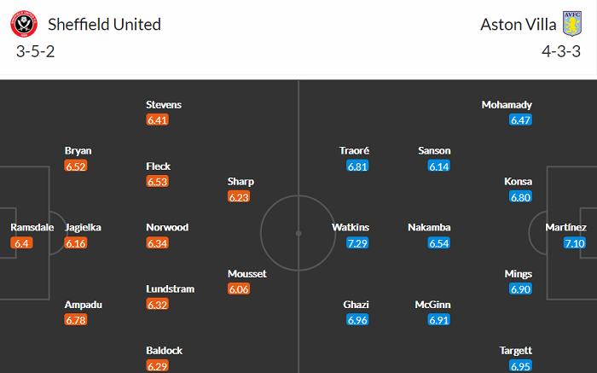Select Stevens at left wing-back
Screen dimensions: 597x373
(x=164, y=105)
